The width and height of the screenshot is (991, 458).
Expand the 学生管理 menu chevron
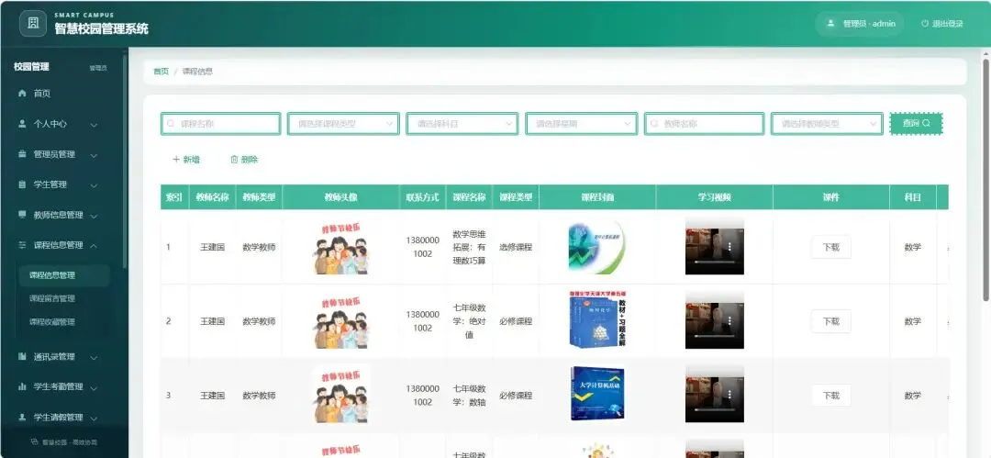(94, 185)
